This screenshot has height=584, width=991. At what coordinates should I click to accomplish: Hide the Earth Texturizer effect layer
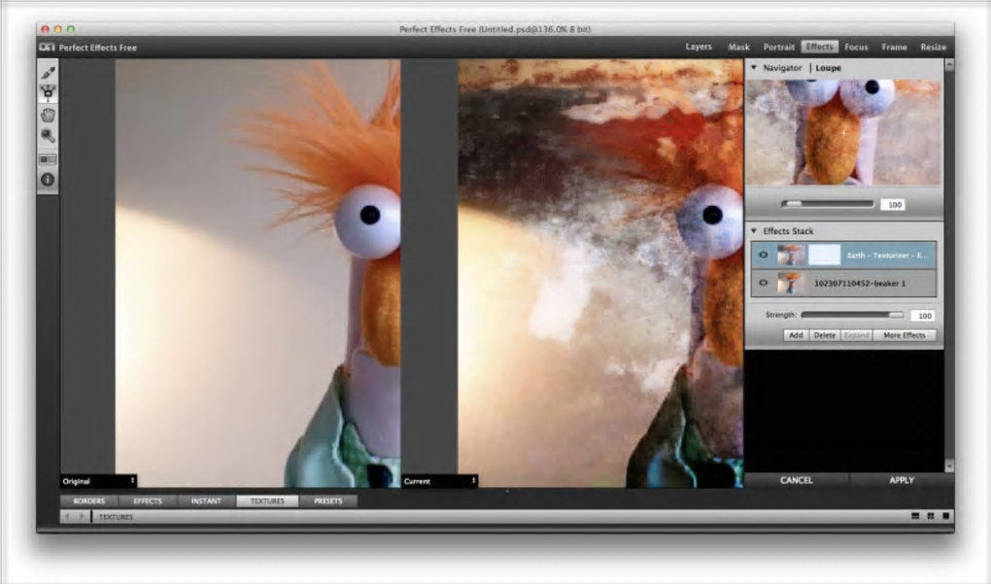(764, 256)
